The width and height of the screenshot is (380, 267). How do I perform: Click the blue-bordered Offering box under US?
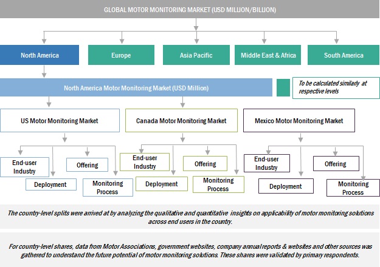87,165
